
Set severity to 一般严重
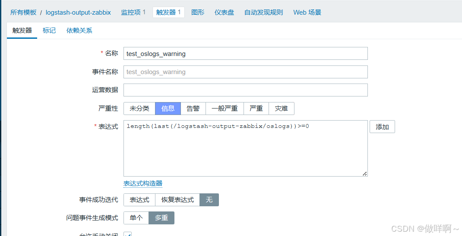(225, 109)
